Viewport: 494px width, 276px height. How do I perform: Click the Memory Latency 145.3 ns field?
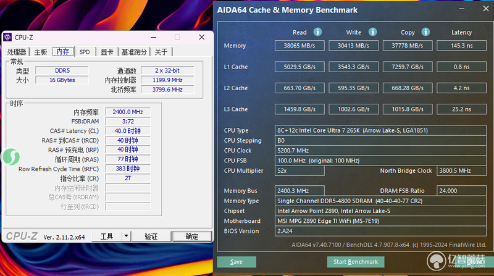(x=461, y=46)
